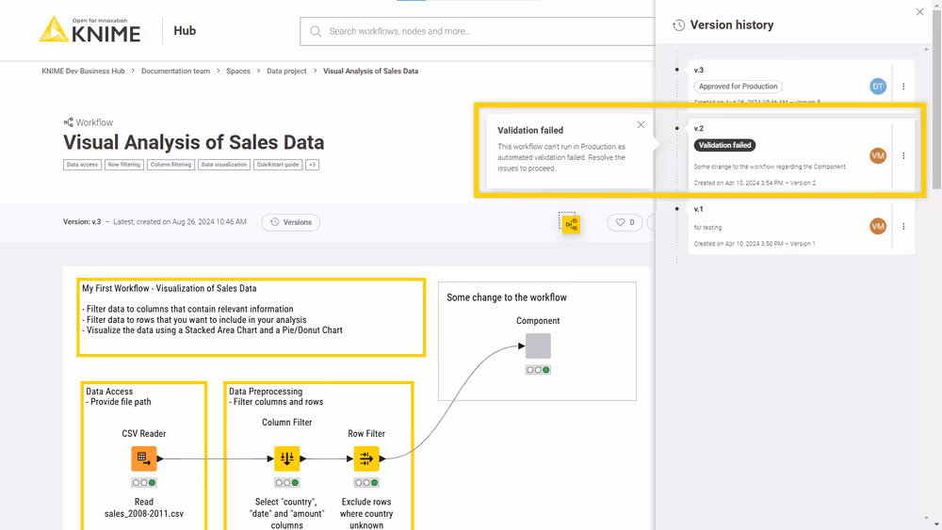Screen dimensions: 942x530
Task: Click the gray Component node
Action: [x=538, y=345]
